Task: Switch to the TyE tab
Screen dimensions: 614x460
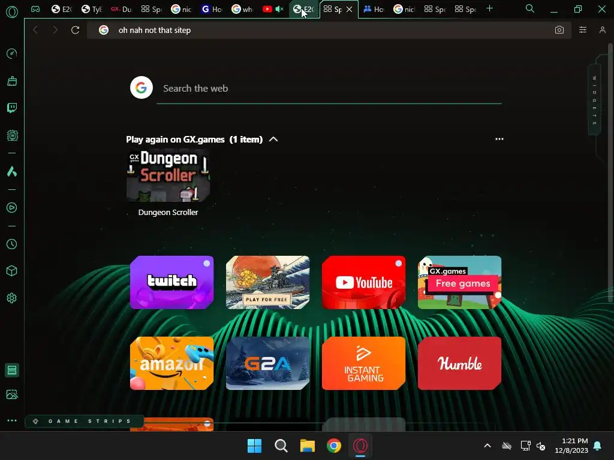Action: click(92, 9)
